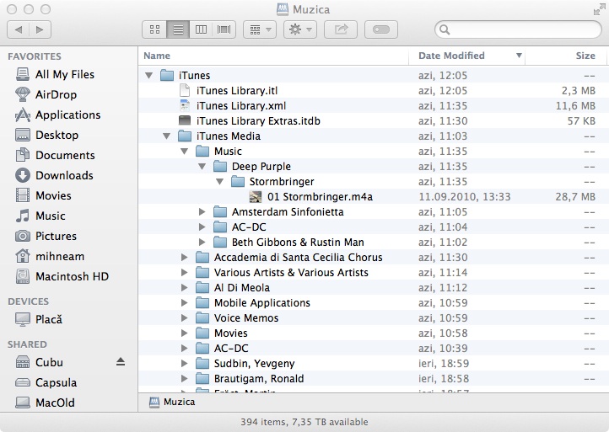Collapse the iTunes folder
The width and height of the screenshot is (609, 432).
pyautogui.click(x=148, y=75)
